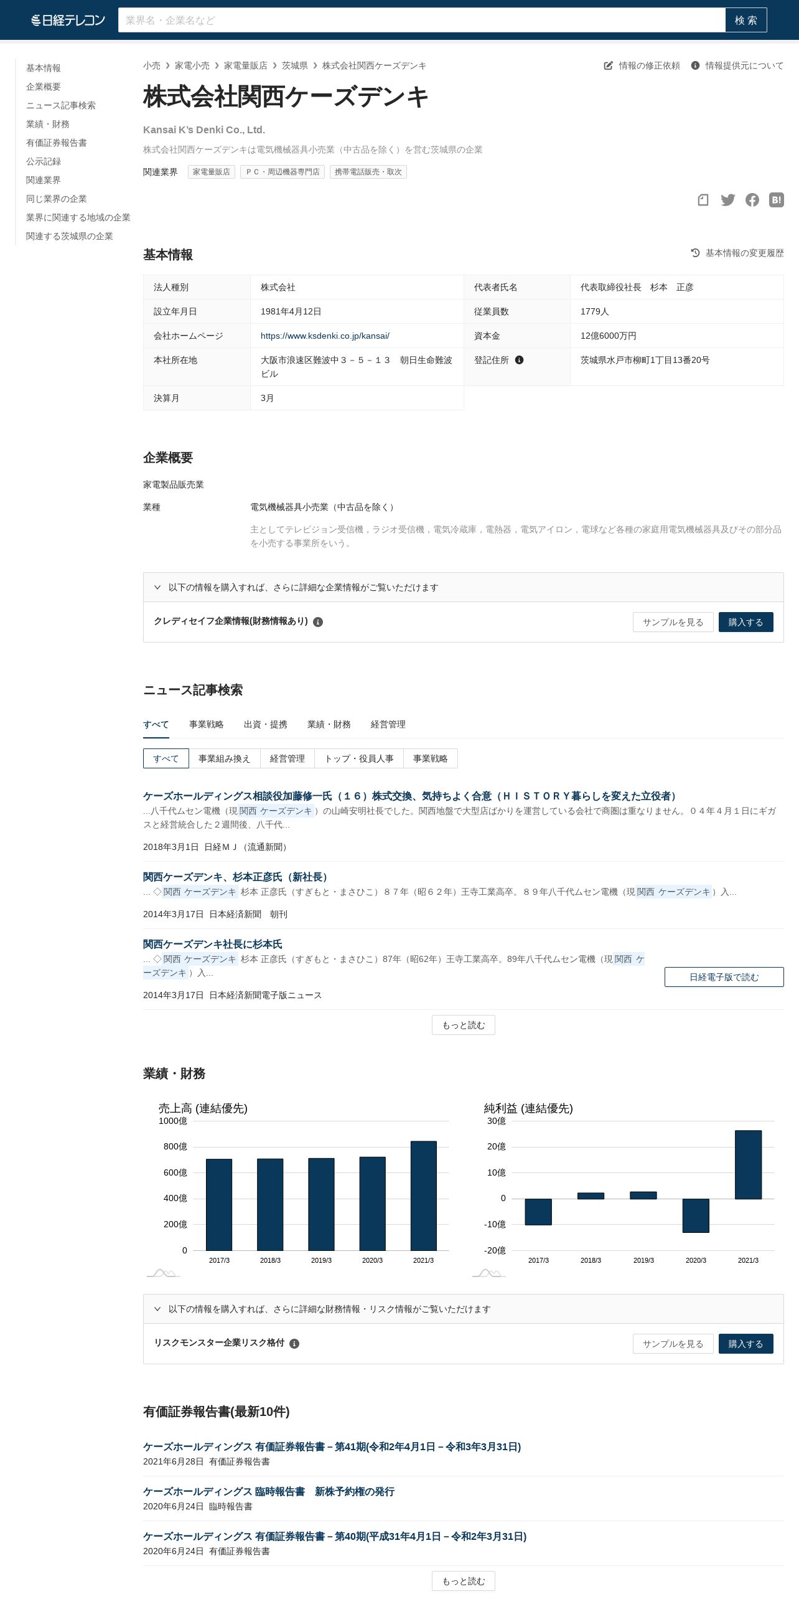This screenshot has height=1599, width=799.
Task: Jump to 業績・財務 in sidebar
Action: coord(48,124)
